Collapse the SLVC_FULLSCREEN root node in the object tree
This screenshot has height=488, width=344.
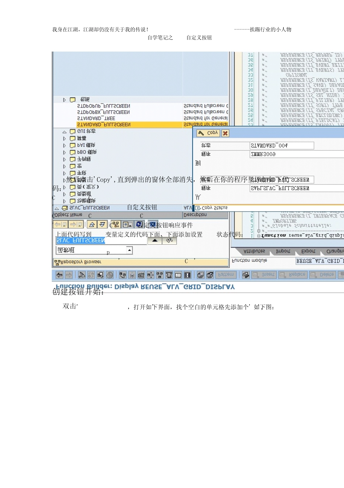56,208
